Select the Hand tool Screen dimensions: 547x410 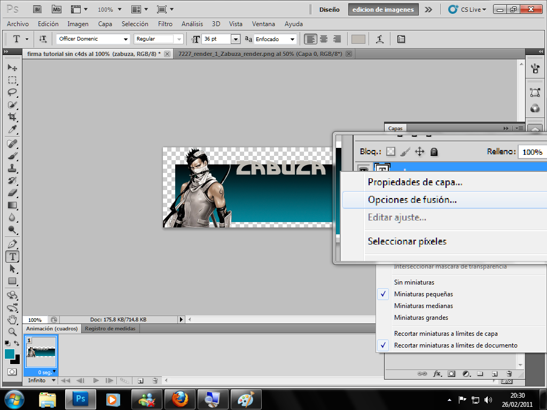click(12, 320)
